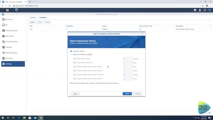The image size is (213, 120).
Task: Select Keep all versions option
Action: tap(71, 51)
